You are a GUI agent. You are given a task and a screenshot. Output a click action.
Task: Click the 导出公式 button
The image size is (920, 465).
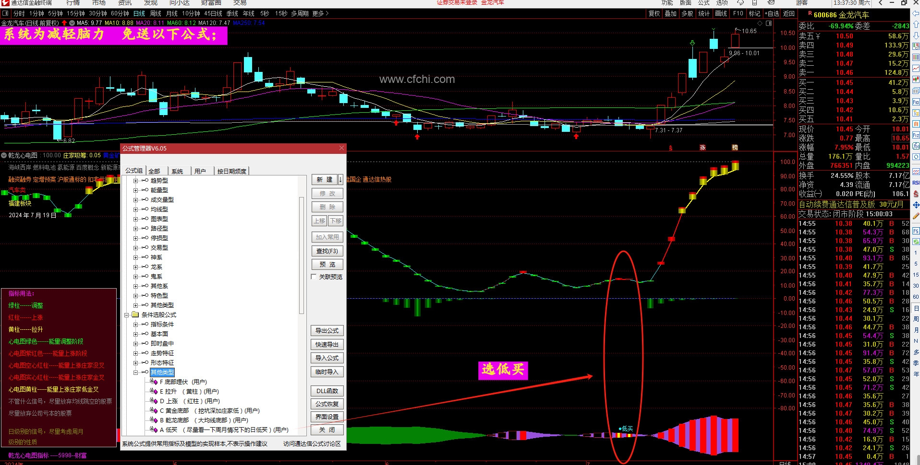pos(327,331)
